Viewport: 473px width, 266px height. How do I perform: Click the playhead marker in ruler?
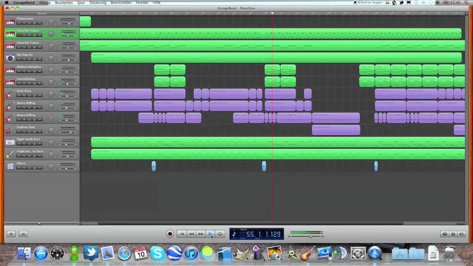click(272, 13)
